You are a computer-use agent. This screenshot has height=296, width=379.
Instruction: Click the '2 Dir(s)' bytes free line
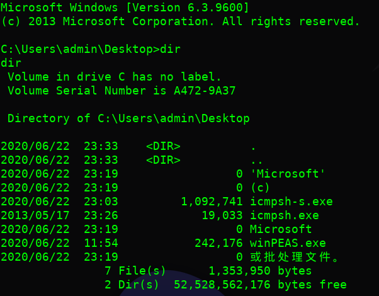pos(225,285)
